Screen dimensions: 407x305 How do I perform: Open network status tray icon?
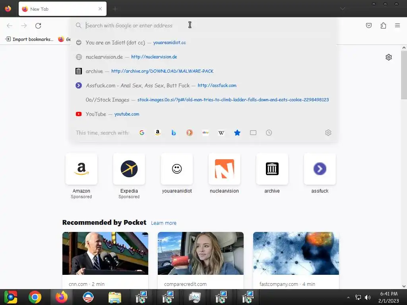point(358,297)
